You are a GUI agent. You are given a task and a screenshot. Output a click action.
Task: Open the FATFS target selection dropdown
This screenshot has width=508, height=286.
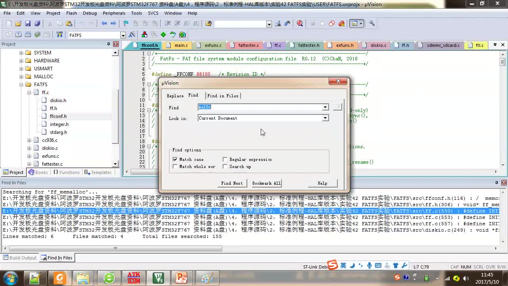[123, 35]
